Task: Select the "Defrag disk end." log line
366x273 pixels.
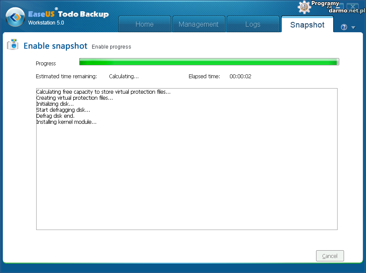Action: click(55, 116)
